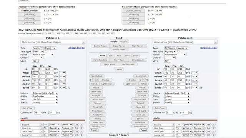
Task: Click (No Move) button beside 33.3 - 39.3%
Action: click(133, 15)
